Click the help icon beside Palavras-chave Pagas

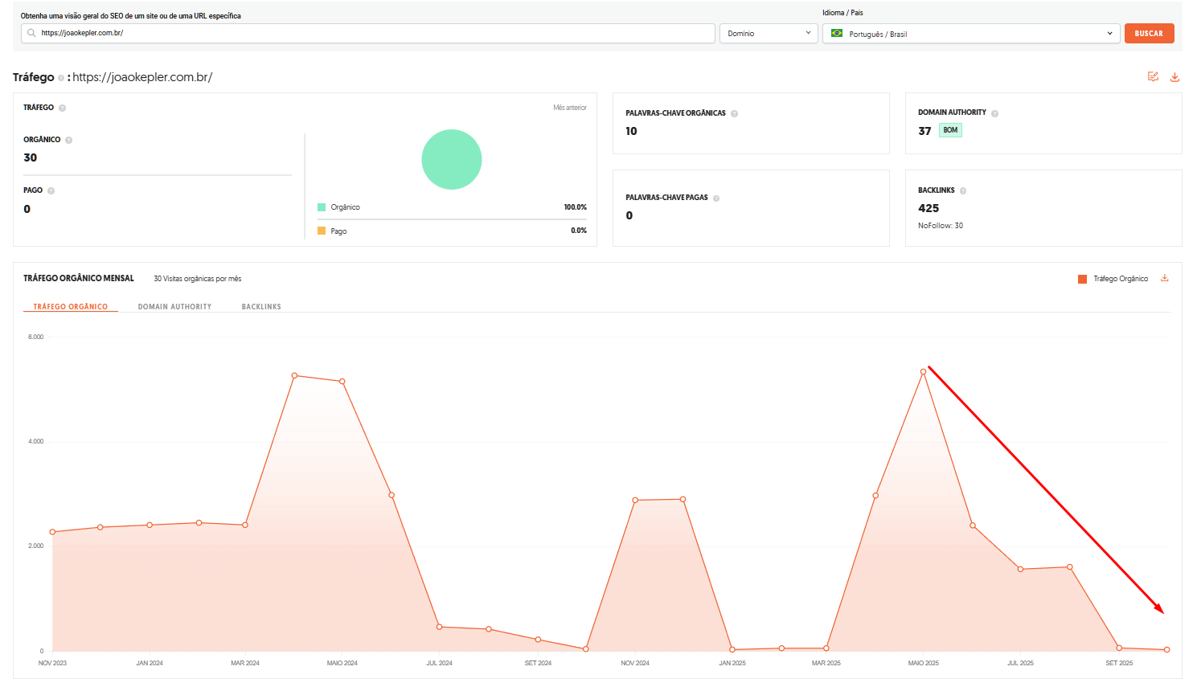point(716,198)
